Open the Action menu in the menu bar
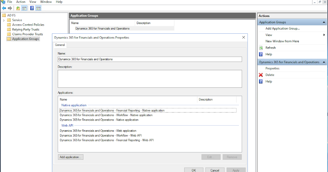This screenshot has height=172, width=328. 20,2
